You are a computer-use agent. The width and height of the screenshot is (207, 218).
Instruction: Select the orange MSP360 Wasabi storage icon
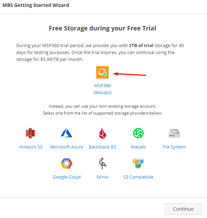(x=102, y=72)
